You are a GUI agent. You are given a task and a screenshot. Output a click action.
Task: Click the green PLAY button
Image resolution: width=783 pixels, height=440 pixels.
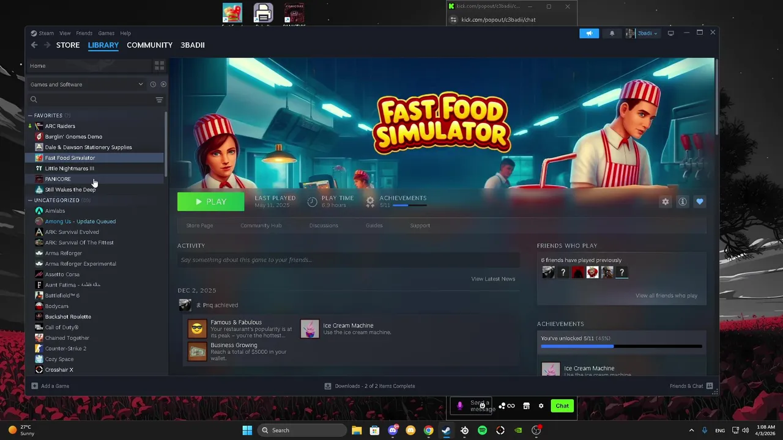coord(210,202)
